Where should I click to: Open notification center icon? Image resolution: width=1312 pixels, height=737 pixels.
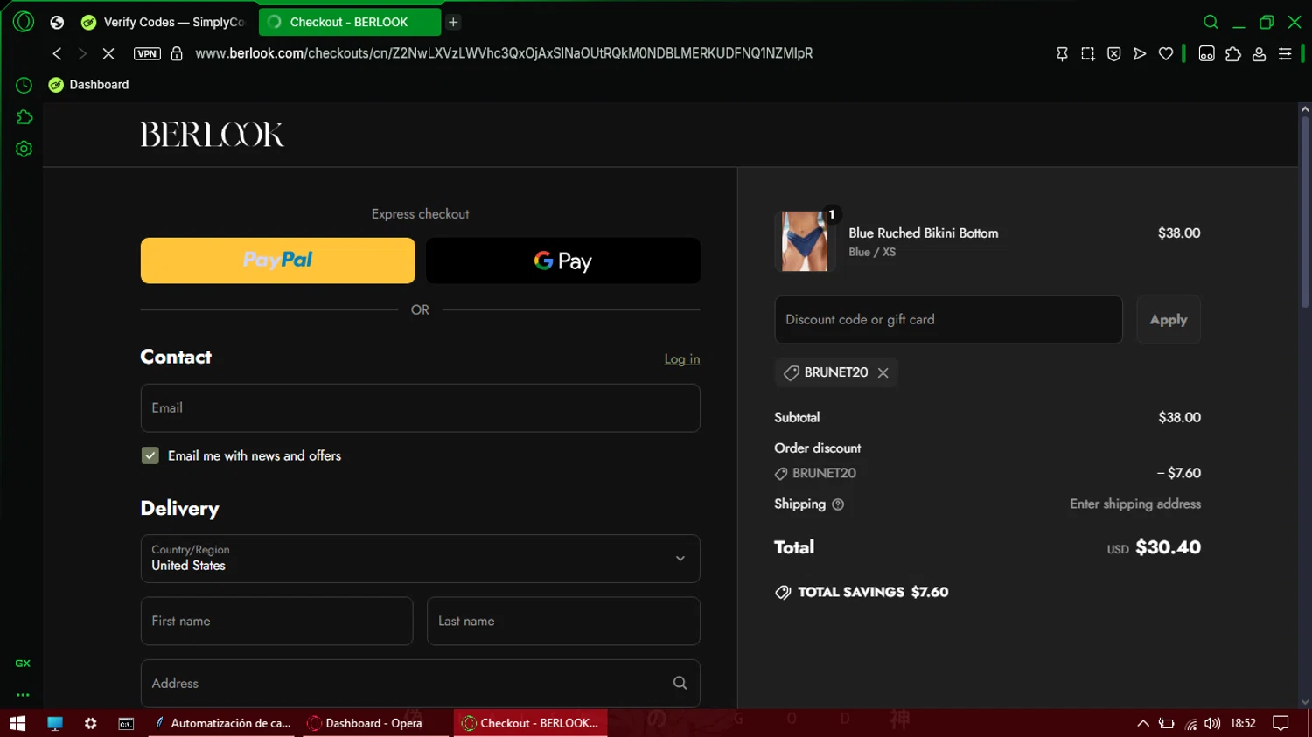[1281, 723]
